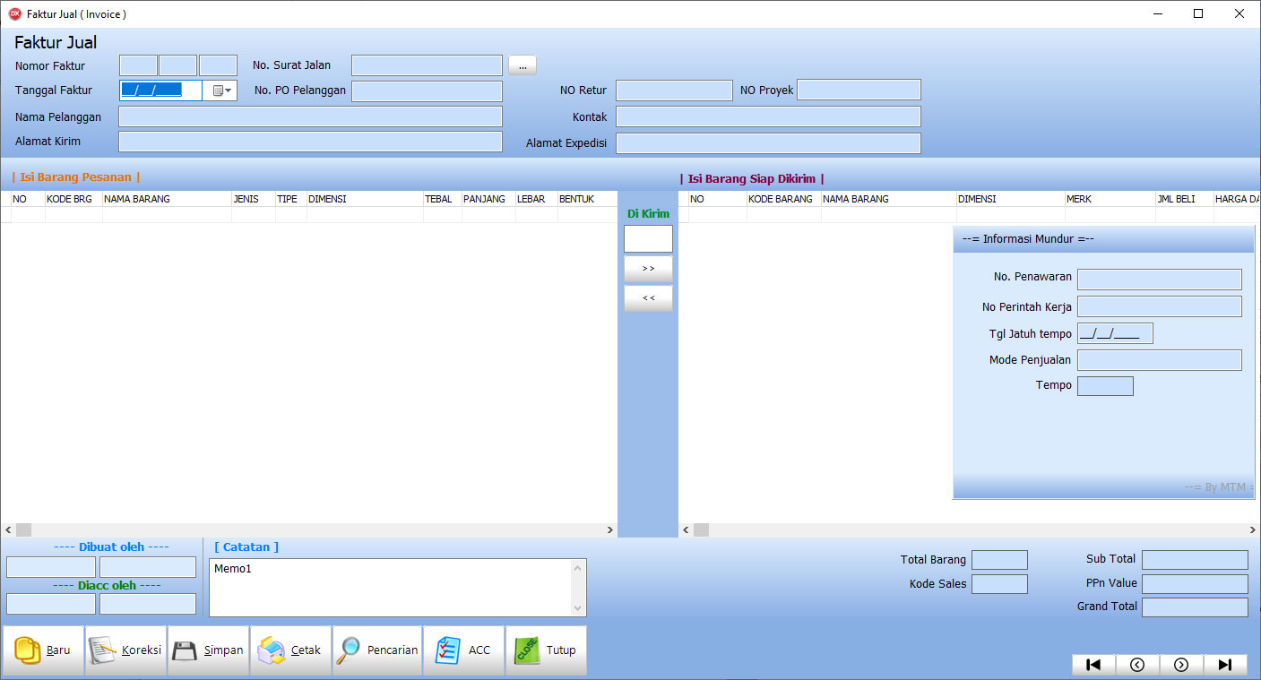Go to first record navigation button
Viewport: 1261px width, 680px height.
[1093, 665]
